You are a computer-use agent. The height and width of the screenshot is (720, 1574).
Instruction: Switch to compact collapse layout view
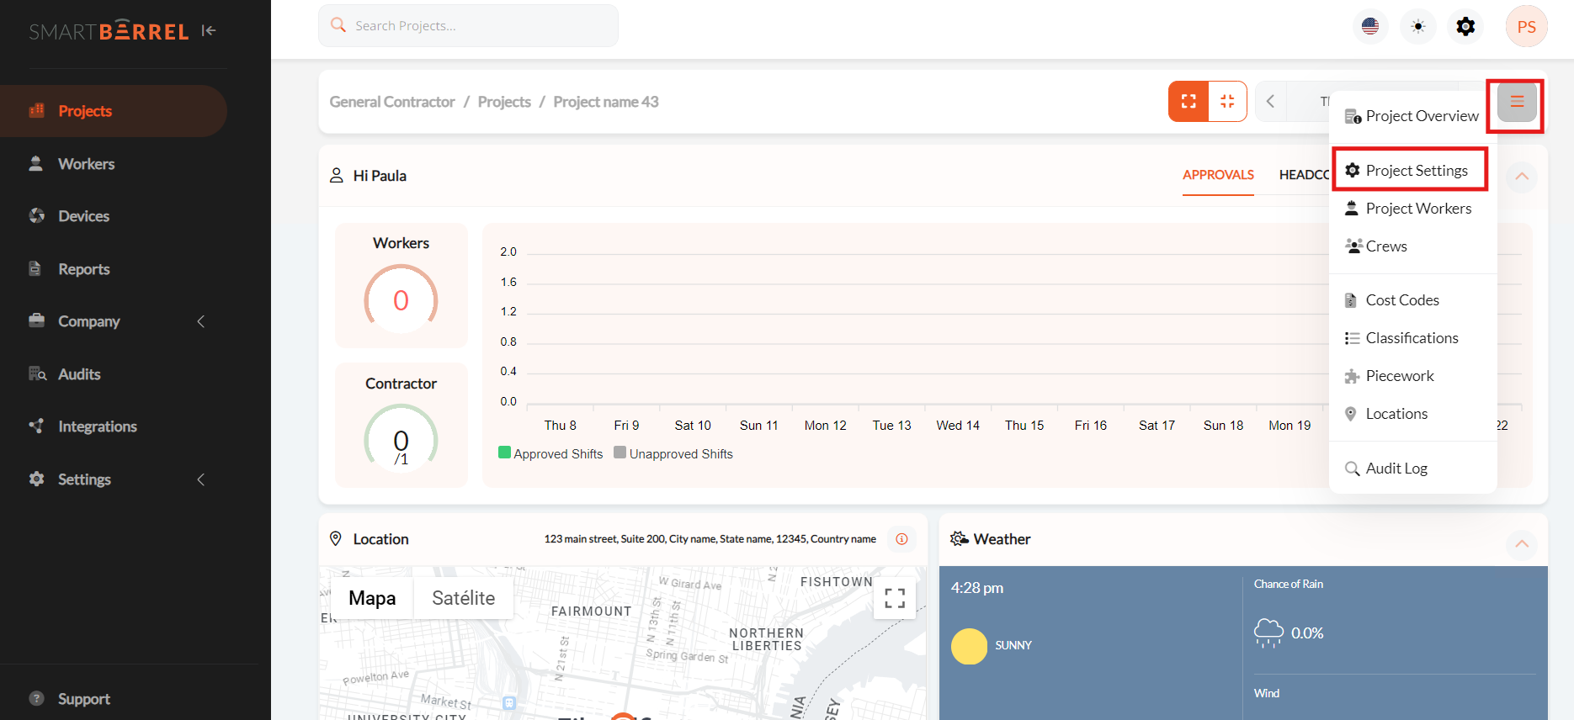[1227, 102]
